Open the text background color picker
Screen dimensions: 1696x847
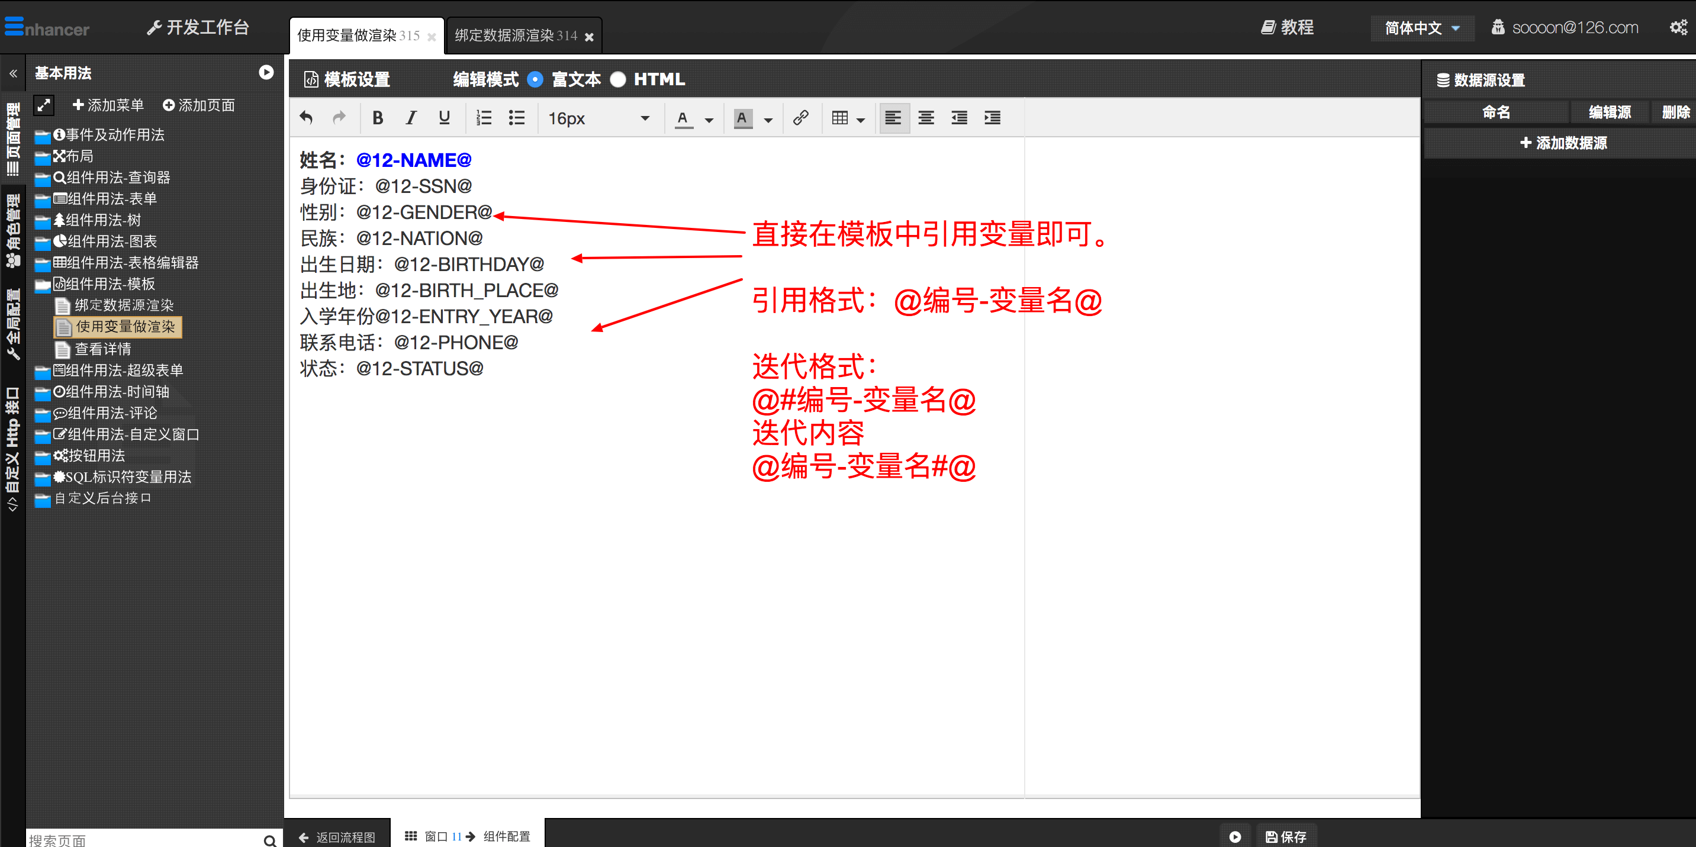768,119
